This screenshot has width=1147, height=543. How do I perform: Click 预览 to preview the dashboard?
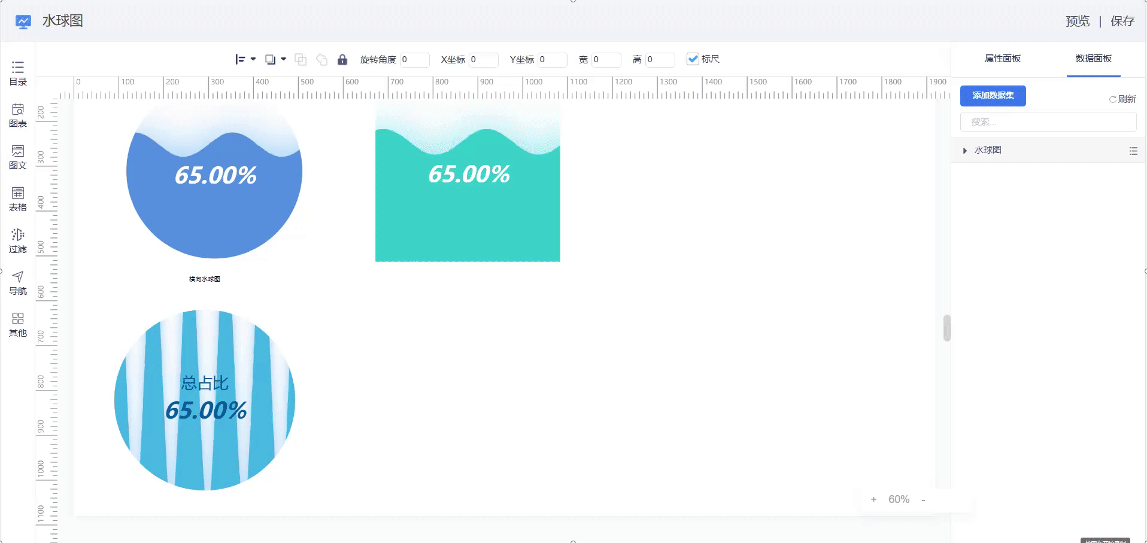(1078, 22)
